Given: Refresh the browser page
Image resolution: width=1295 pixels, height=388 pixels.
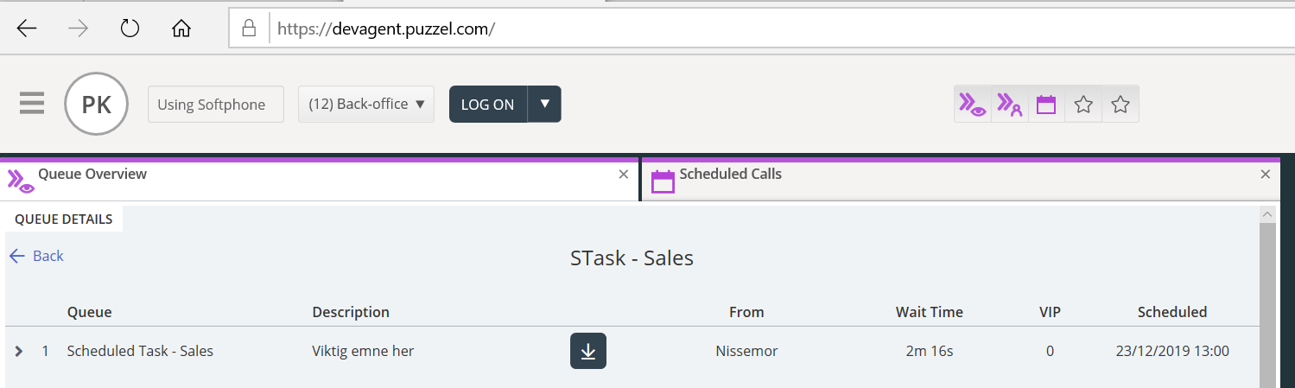Looking at the screenshot, I should [130, 29].
